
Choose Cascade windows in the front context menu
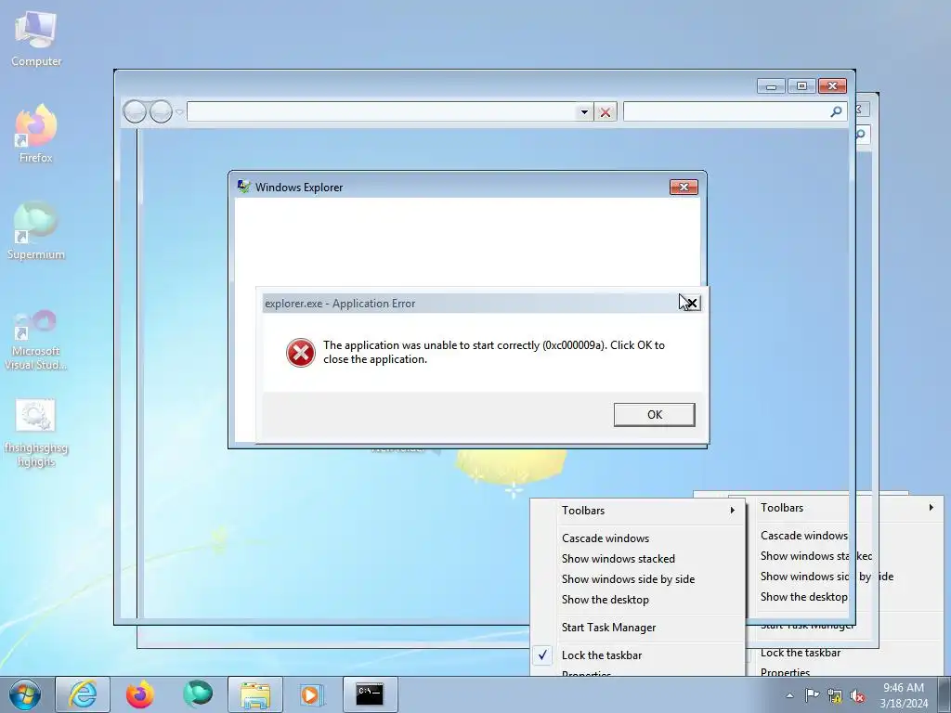pos(637,538)
